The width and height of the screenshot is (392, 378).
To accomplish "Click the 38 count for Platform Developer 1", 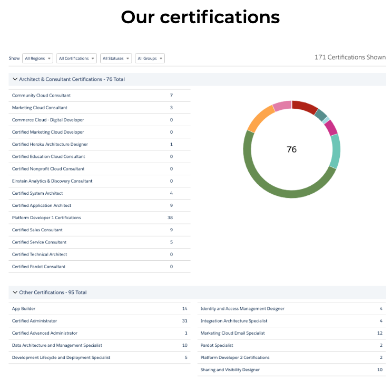I will 170,218.
